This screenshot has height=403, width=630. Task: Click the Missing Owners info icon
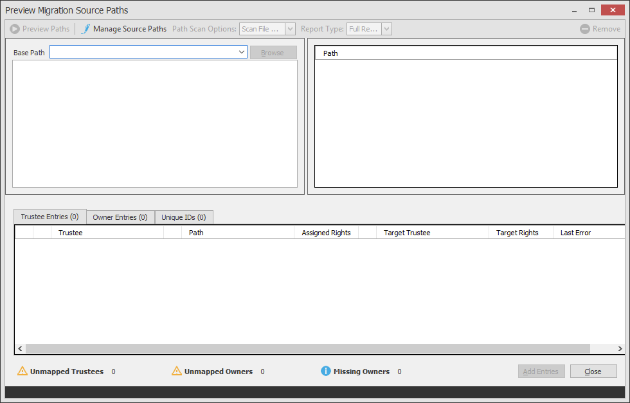tap(326, 372)
